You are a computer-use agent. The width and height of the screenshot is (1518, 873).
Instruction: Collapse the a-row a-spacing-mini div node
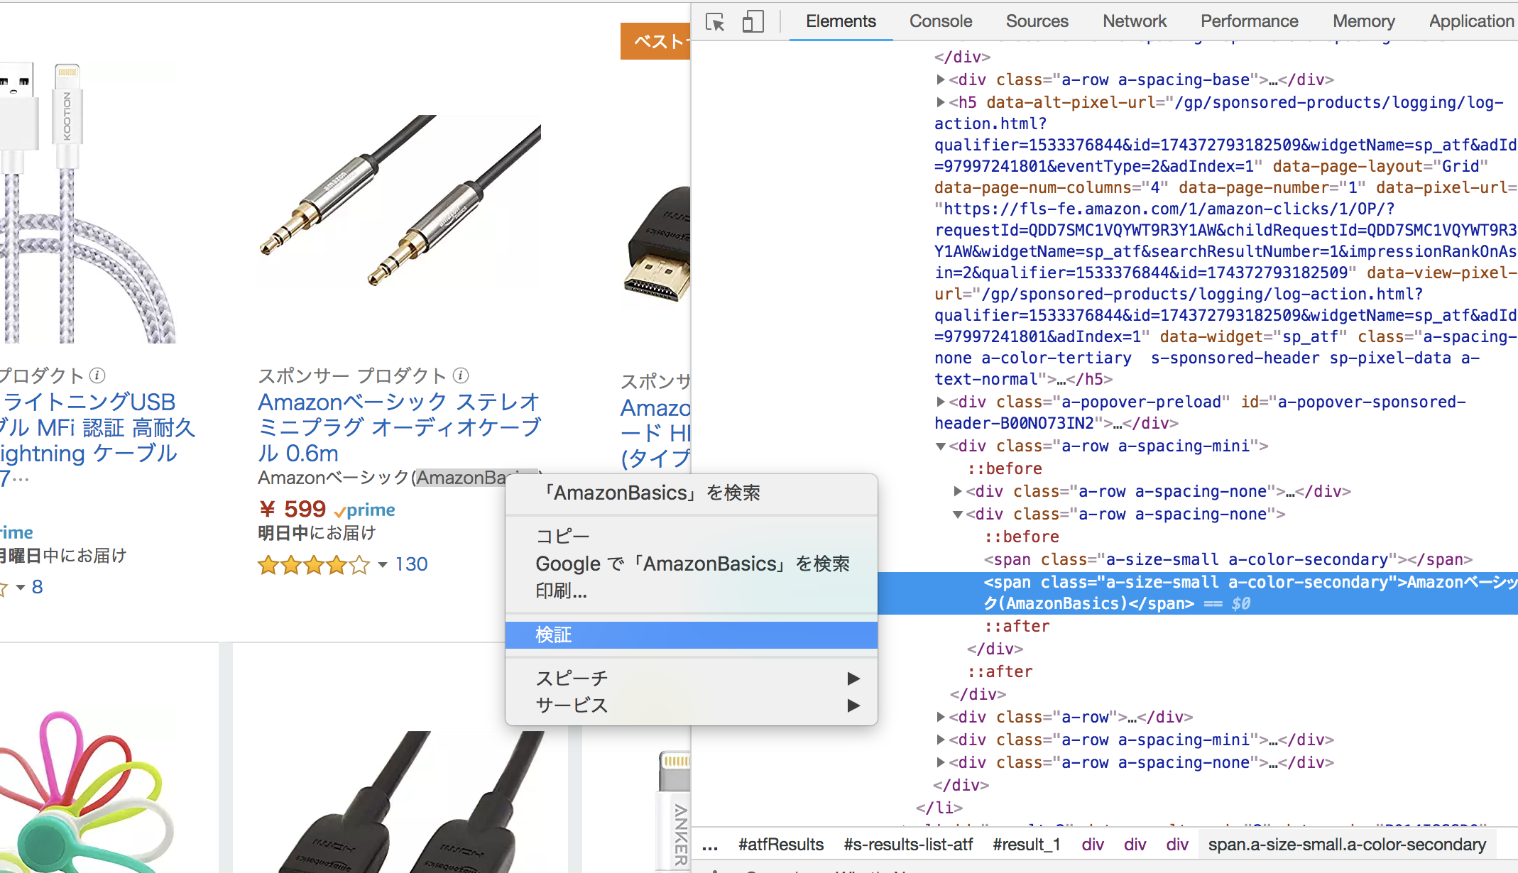940,446
